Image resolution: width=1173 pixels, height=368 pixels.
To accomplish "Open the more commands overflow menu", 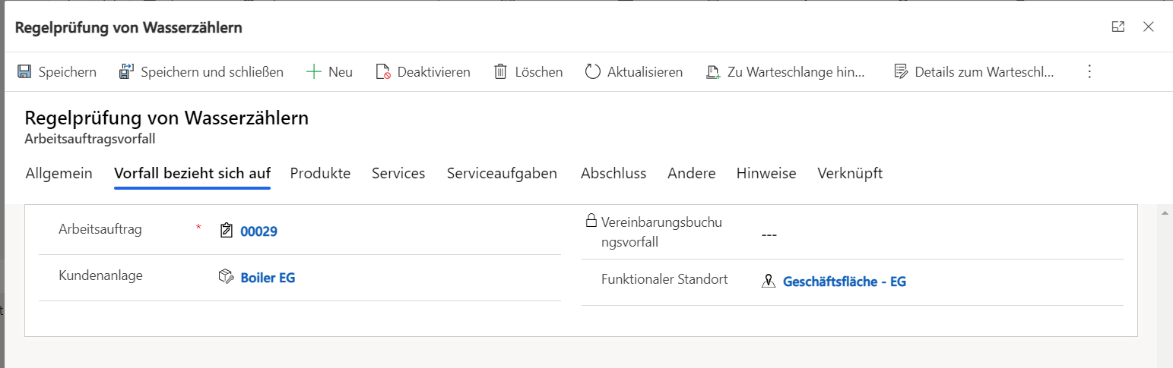I will click(1089, 72).
